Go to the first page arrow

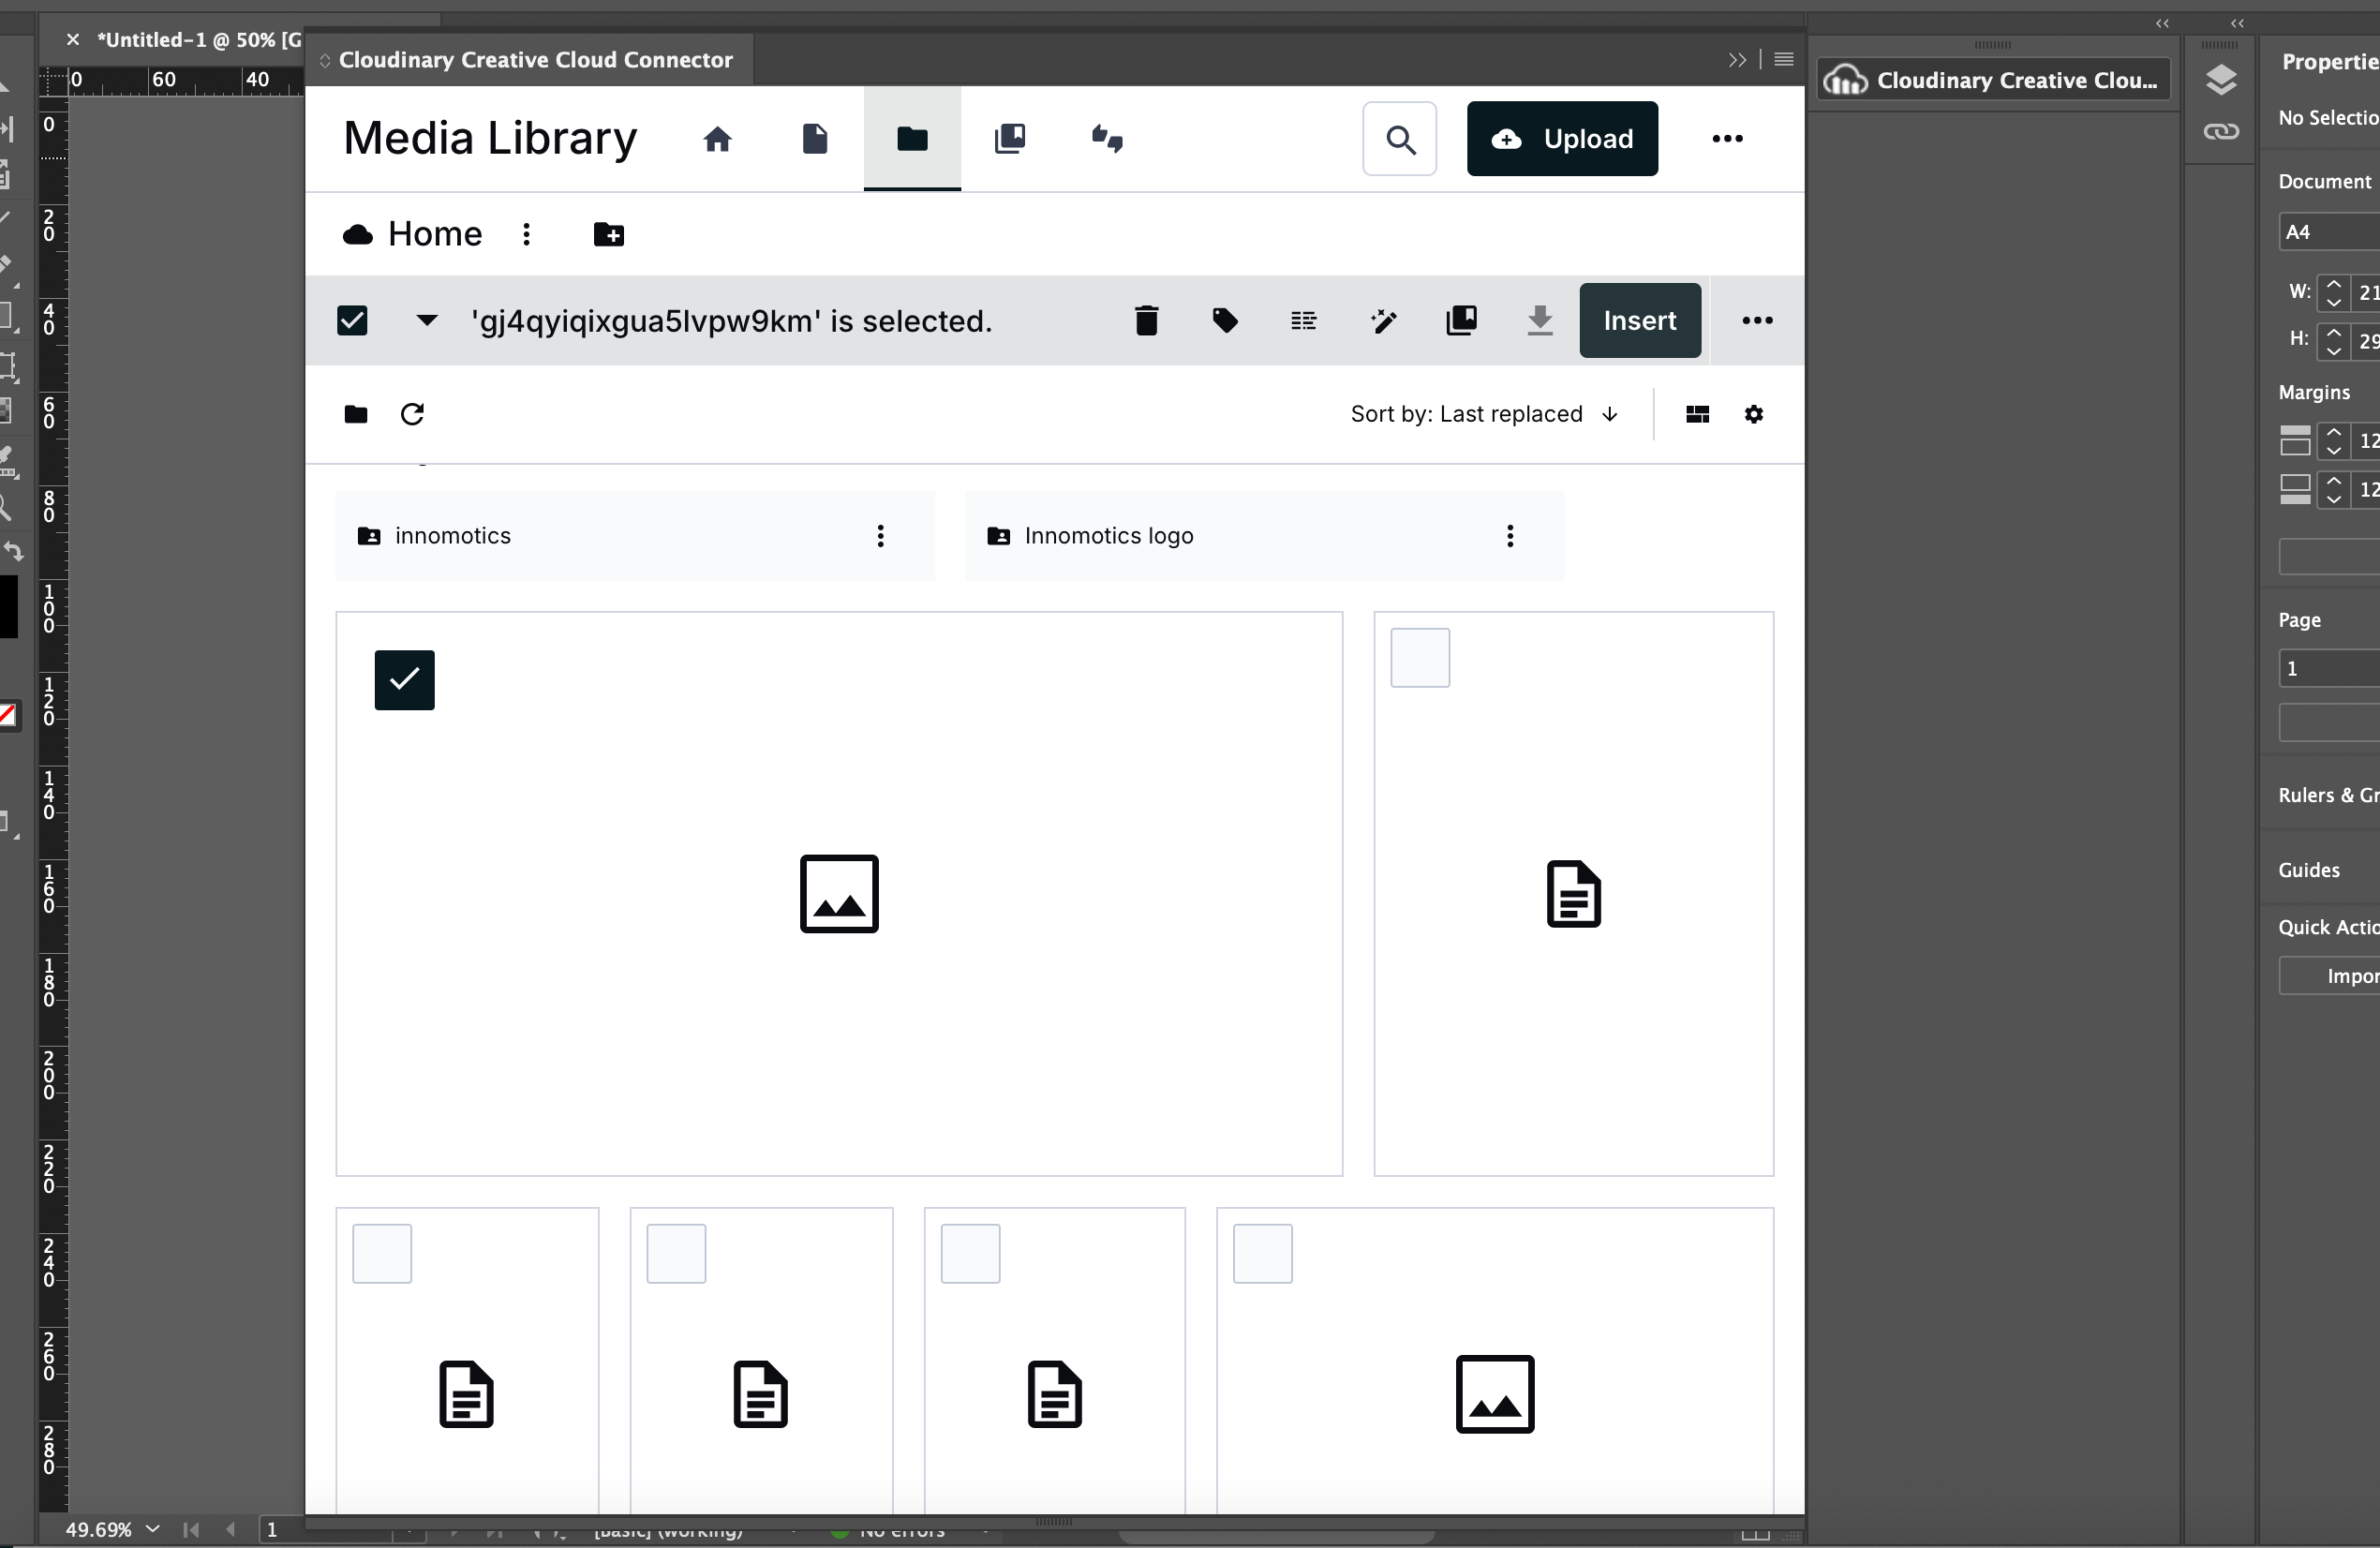[191, 1529]
